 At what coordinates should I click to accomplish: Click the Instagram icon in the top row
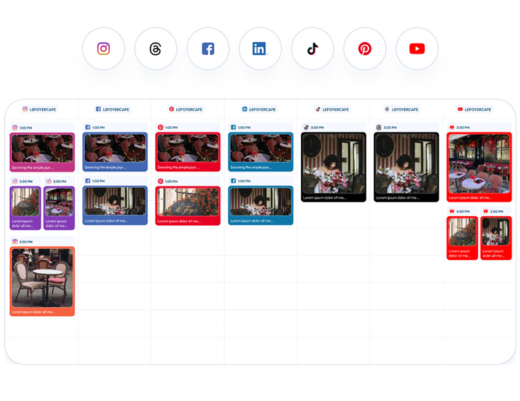104,49
